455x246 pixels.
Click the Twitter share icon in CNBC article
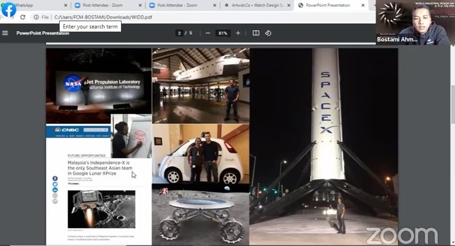(55, 184)
